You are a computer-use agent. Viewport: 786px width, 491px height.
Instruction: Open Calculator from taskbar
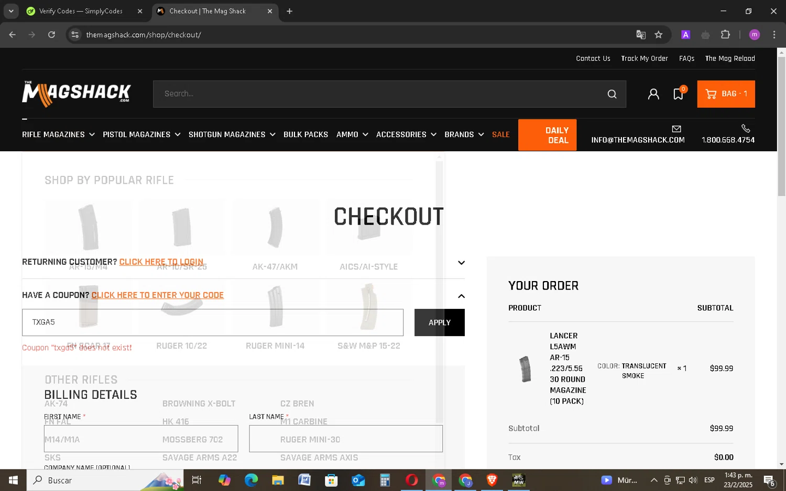pyautogui.click(x=385, y=480)
